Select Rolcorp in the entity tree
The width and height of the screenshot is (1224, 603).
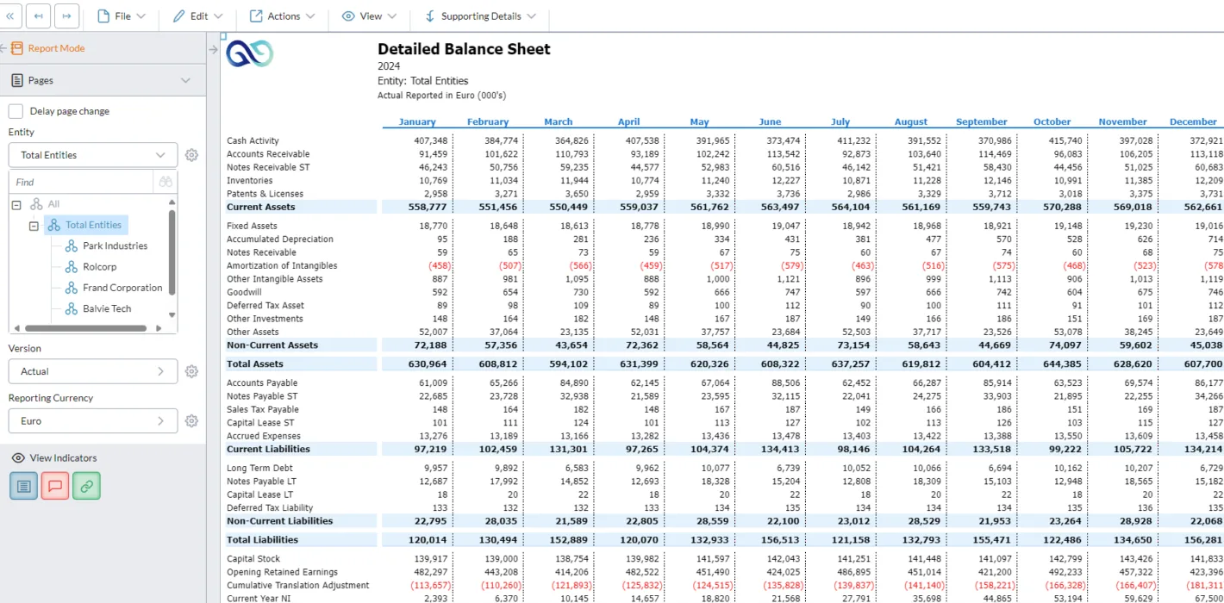tap(100, 267)
